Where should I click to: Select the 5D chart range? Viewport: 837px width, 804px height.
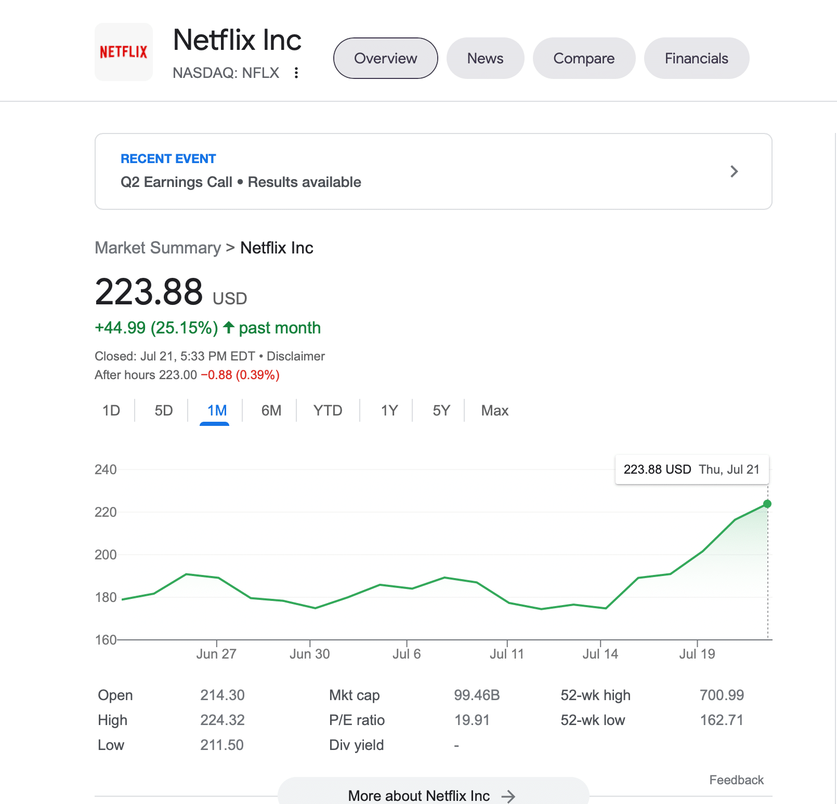click(x=164, y=410)
